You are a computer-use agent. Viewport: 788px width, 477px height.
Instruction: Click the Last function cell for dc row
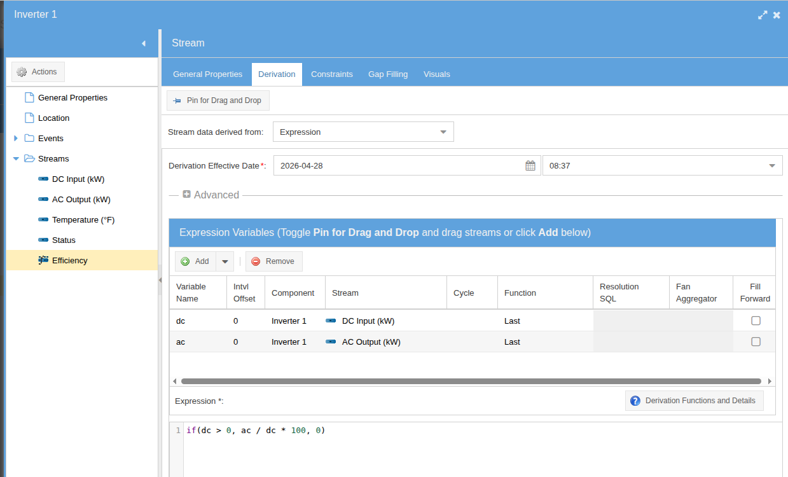coord(545,321)
